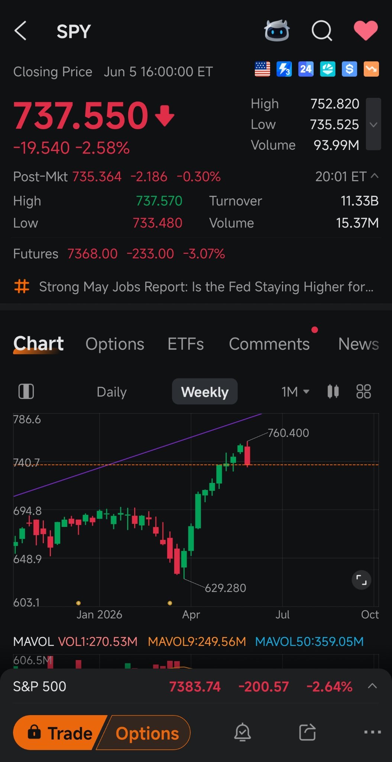Select the Daily chart interval
Viewport: 392px width, 762px height.
point(111,392)
